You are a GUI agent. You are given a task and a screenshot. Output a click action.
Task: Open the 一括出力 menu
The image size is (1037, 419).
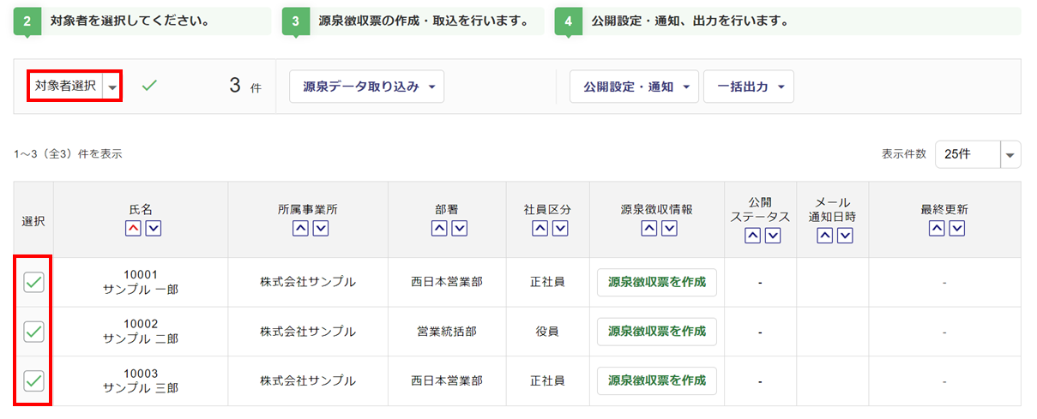(749, 87)
